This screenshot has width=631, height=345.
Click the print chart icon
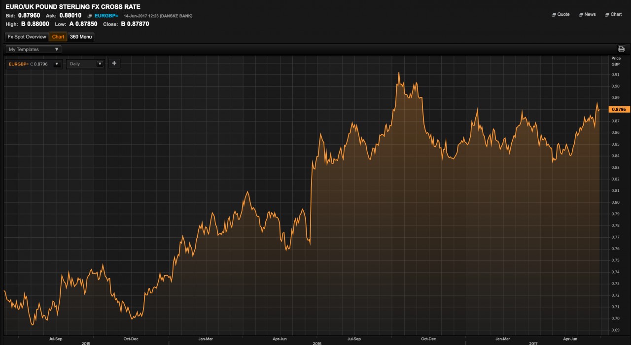621,49
